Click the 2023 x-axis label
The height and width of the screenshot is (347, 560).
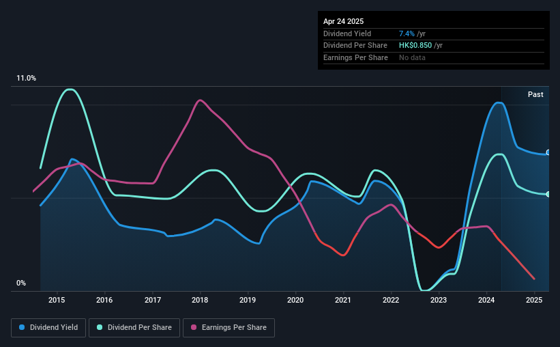click(x=439, y=300)
